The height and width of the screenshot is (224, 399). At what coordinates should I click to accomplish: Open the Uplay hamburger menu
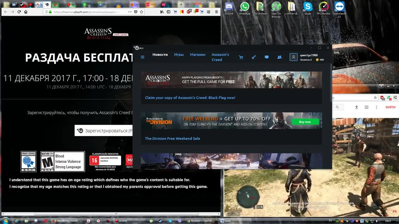tap(142, 57)
